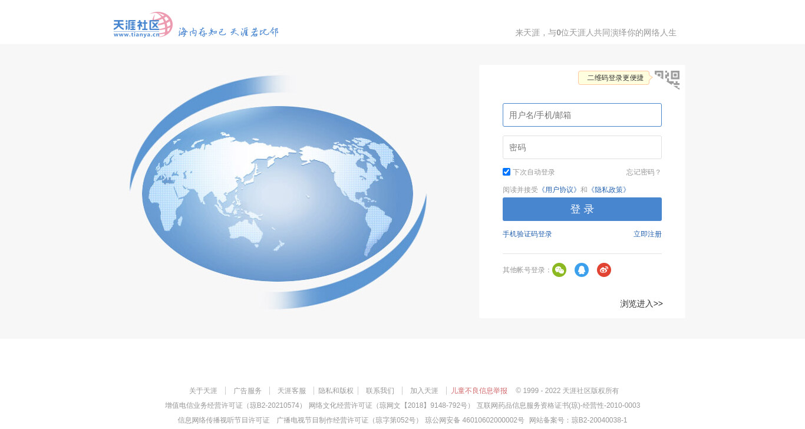
Task: Open 联系我们 footer link
Action: point(380,391)
